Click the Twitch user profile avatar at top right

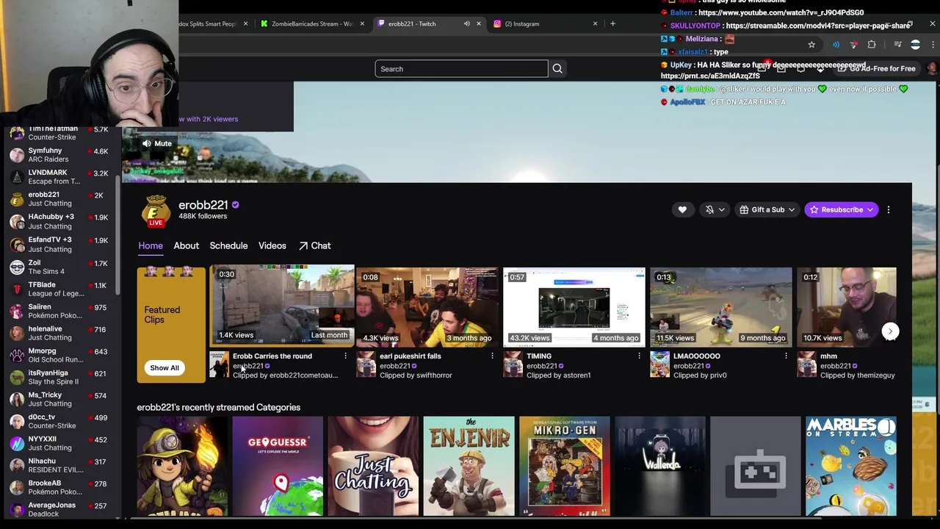click(932, 68)
